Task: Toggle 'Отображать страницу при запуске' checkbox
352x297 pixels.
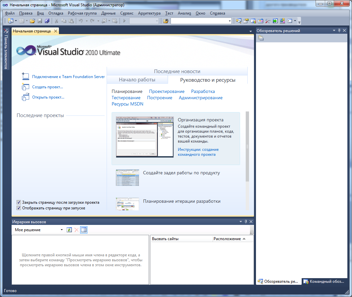Action: (19, 208)
